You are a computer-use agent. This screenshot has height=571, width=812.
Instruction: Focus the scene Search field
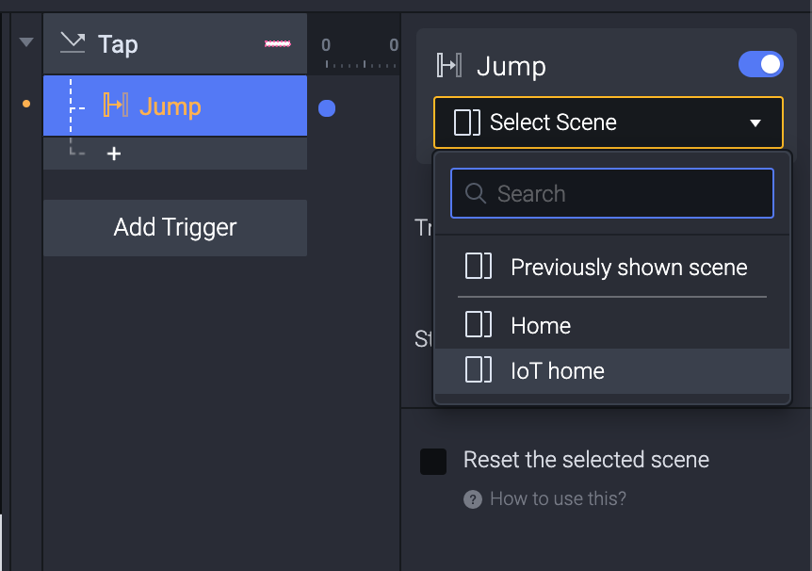622,194
